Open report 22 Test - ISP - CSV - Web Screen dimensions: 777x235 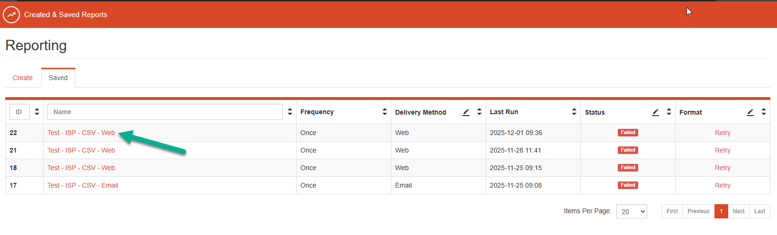click(81, 133)
